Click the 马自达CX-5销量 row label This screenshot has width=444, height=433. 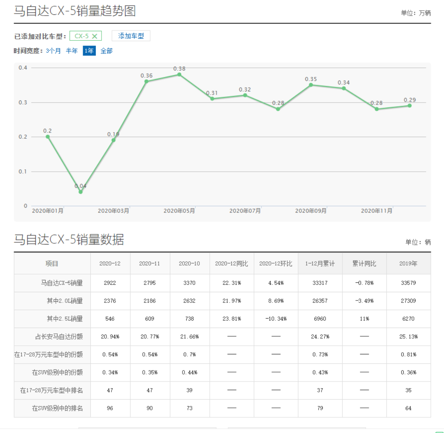click(62, 283)
